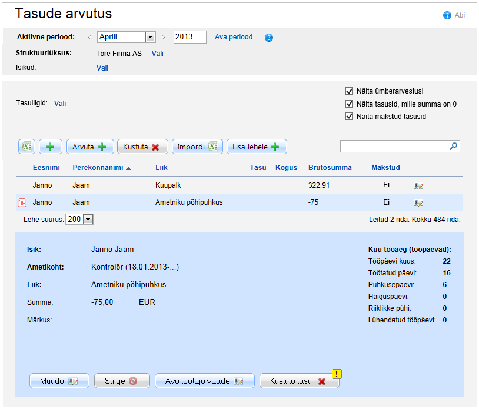Open the help icon next to Ava periood
The width and height of the screenshot is (479, 409).
(269, 38)
